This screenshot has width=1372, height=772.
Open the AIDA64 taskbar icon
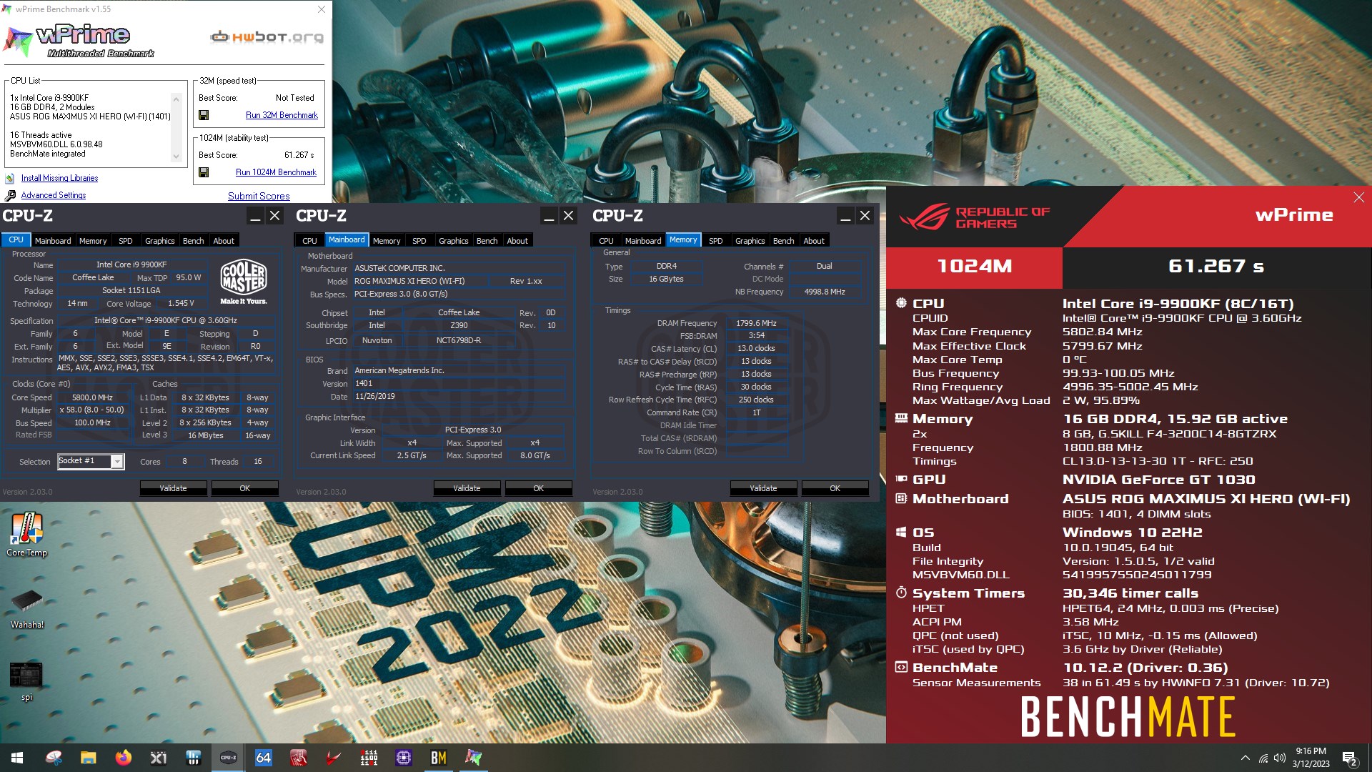coord(263,758)
